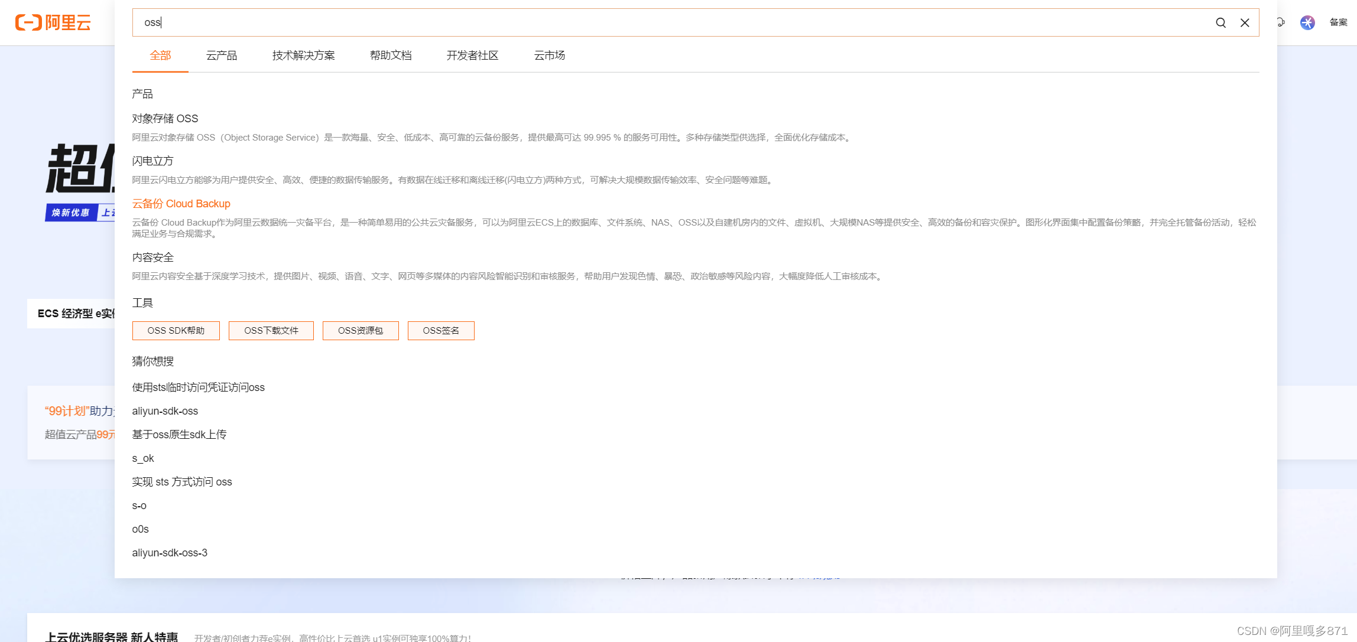Image resolution: width=1357 pixels, height=642 pixels.
Task: Select suggestion o0s
Action: point(140,529)
